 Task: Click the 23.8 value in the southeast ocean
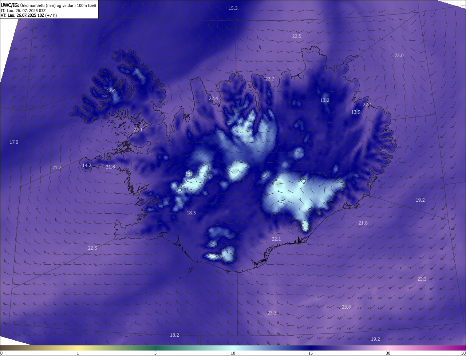tap(346, 307)
